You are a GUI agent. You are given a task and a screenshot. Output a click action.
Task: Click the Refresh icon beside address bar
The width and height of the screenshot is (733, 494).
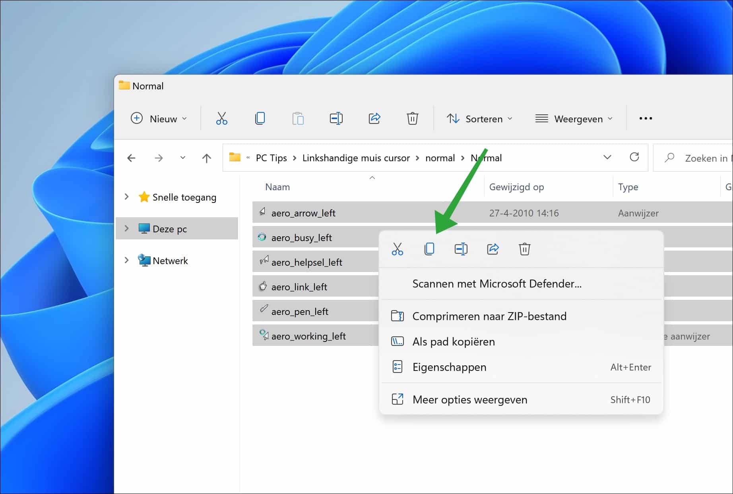(634, 157)
